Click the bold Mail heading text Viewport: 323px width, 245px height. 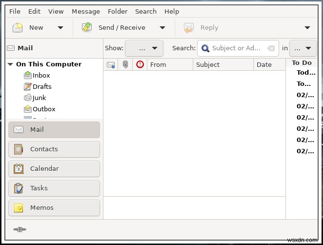click(x=25, y=48)
